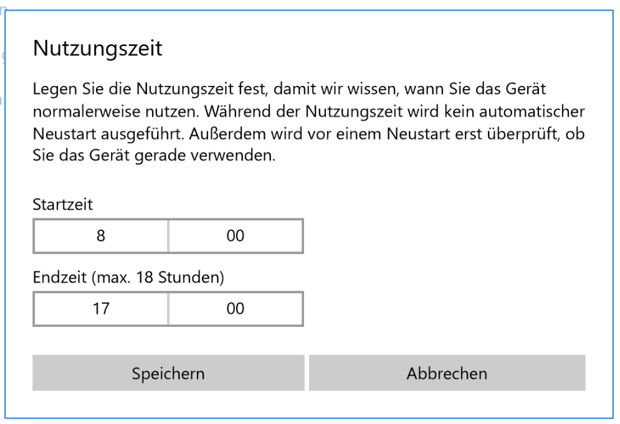
Task: Click the divider inside the Startzeit time picker
Action: [x=168, y=236]
